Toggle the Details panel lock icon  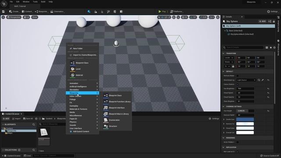274,22
